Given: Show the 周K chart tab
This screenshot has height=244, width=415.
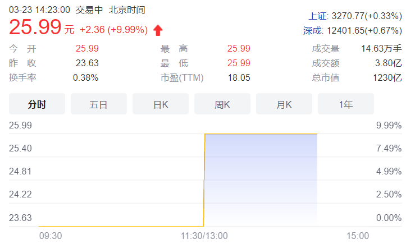Looking at the screenshot, I should click(222, 104).
